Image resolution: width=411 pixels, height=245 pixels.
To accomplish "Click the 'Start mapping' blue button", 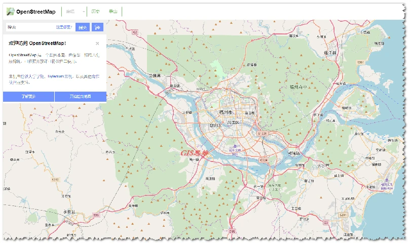I will coord(81,97).
